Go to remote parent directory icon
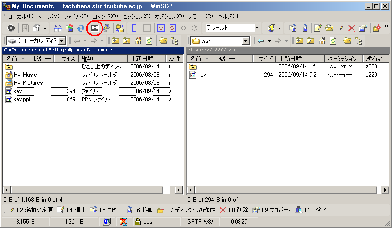 [299, 41]
